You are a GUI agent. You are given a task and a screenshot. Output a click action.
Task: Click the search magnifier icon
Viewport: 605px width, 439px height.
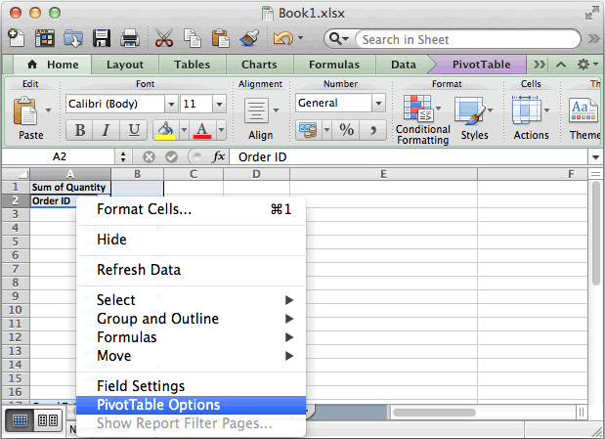point(335,39)
